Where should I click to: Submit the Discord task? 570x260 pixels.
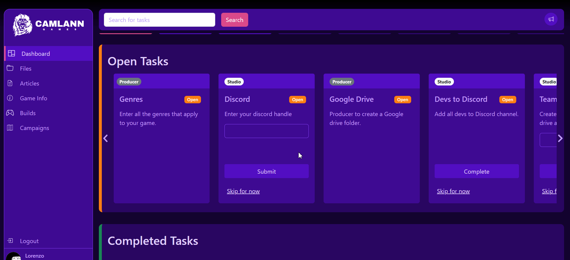267,171
